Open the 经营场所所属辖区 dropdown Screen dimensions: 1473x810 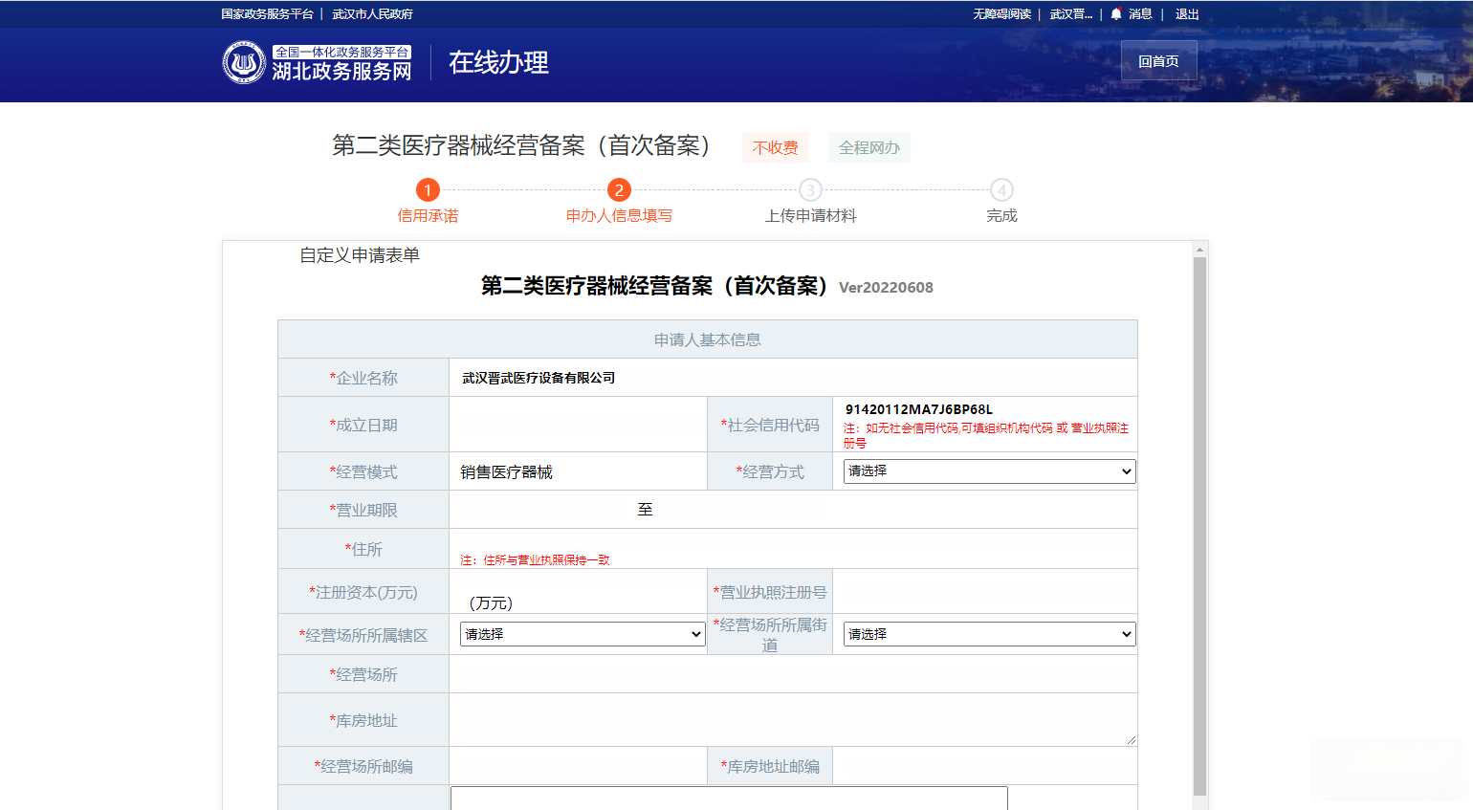click(583, 634)
